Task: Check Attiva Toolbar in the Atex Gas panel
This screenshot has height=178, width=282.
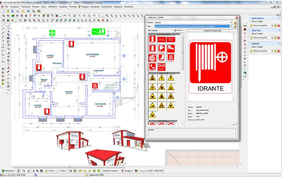Action: pyautogui.click(x=250, y=34)
